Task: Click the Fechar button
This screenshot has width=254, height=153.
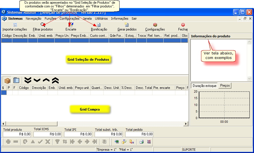Action: tap(183, 27)
